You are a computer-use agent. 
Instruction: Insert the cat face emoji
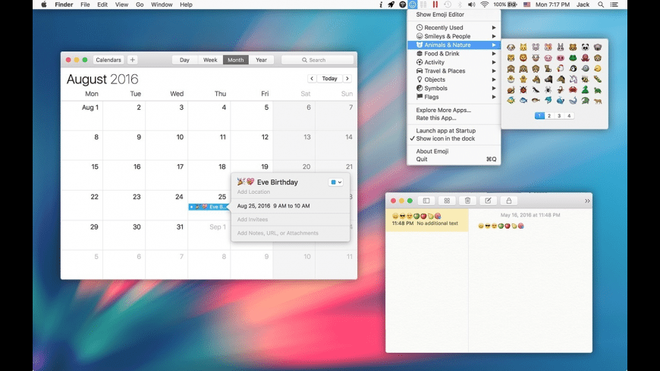tap(523, 48)
